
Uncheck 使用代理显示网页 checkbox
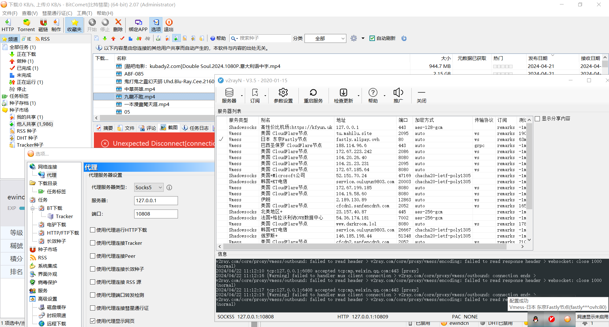point(93,321)
